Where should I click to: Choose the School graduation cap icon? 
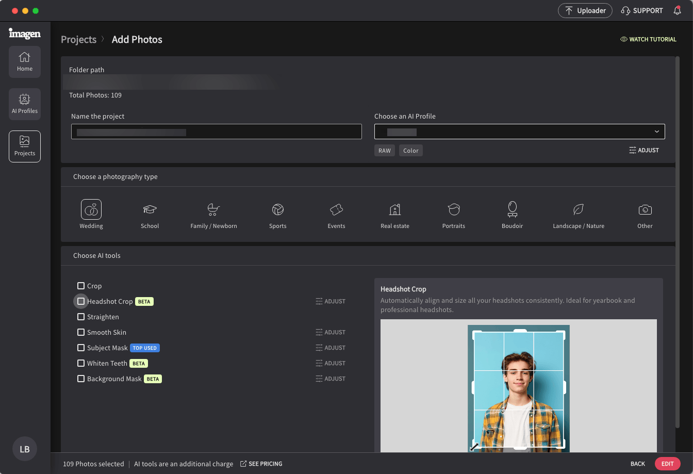[x=150, y=209]
